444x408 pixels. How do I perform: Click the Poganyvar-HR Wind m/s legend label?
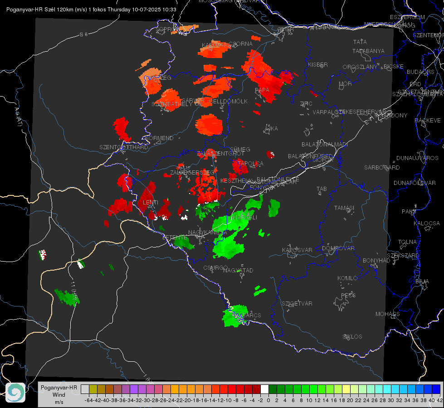tap(59, 395)
